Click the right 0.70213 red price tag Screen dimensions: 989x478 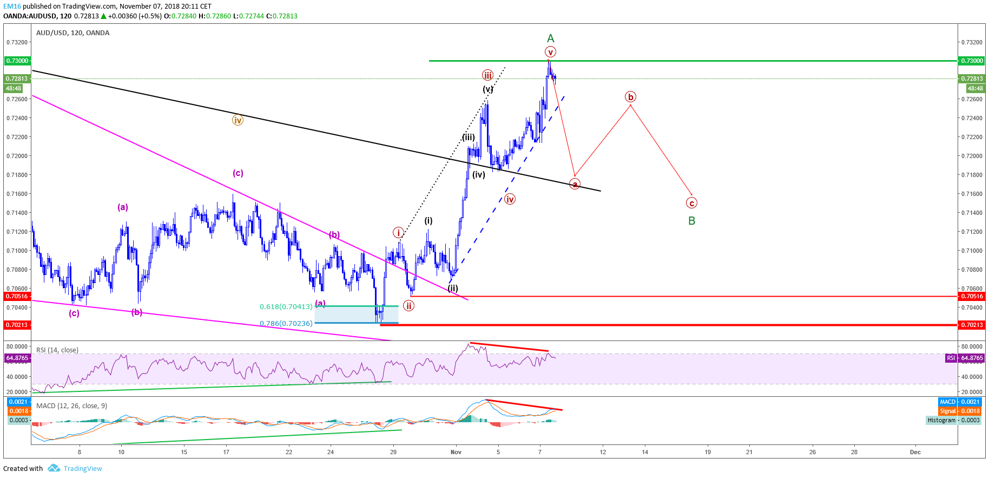click(972, 325)
